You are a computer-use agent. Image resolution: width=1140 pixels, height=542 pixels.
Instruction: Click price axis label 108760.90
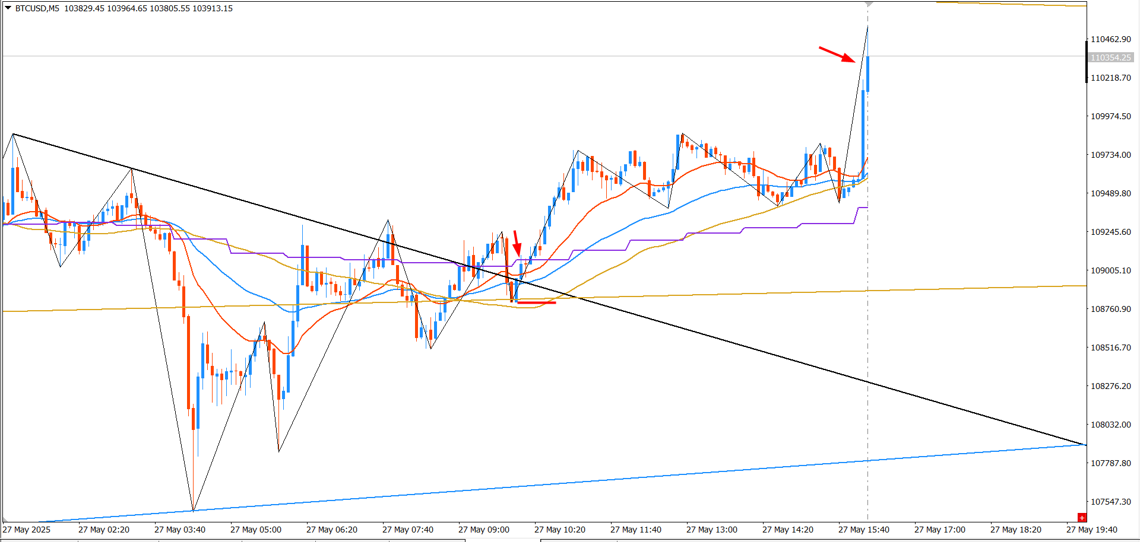(x=1111, y=309)
